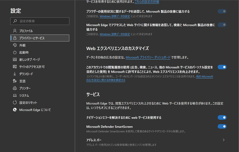Select プライバシーとサービス menu item
The image size is (239, 152).
click(40, 38)
